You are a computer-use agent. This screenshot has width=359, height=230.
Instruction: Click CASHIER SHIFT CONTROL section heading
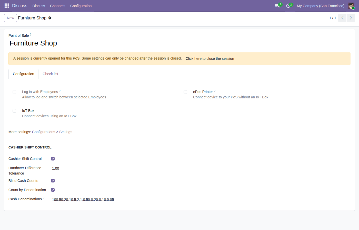(30, 147)
